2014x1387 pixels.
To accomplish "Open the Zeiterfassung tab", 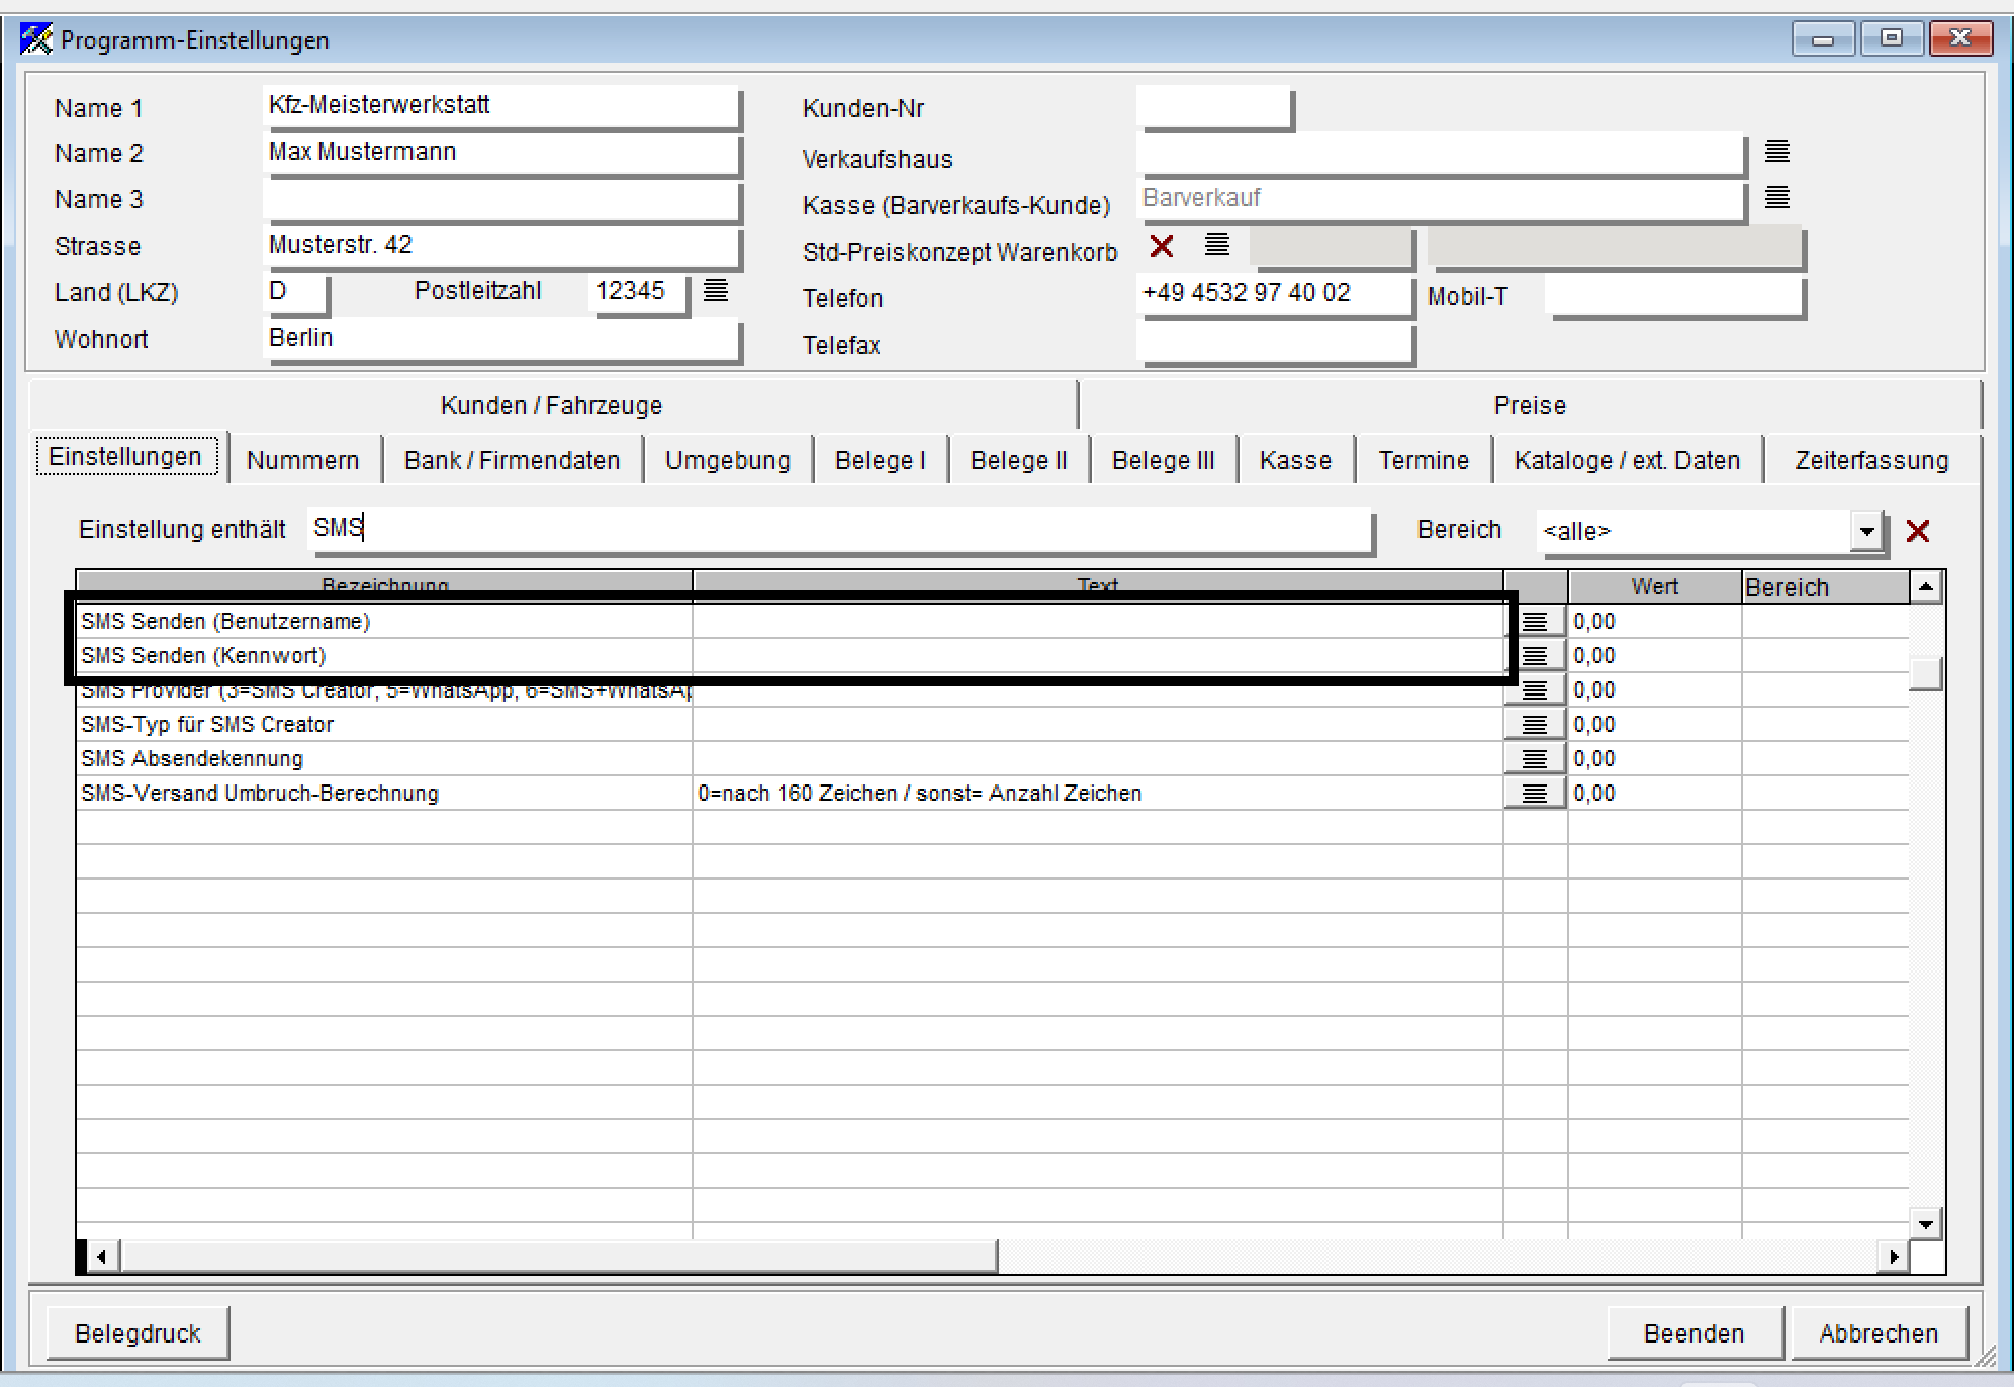I will [1872, 460].
